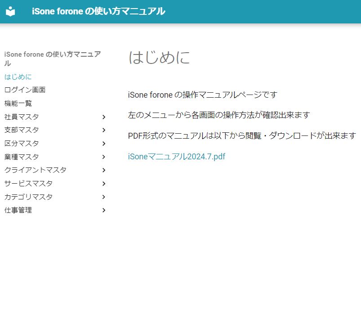Select the カテゴリマスタ sidebar label
Screen dimensions: 361x325
(28, 197)
